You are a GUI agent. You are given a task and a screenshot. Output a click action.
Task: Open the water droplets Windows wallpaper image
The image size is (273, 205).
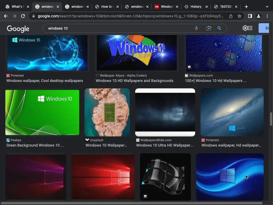(224, 53)
